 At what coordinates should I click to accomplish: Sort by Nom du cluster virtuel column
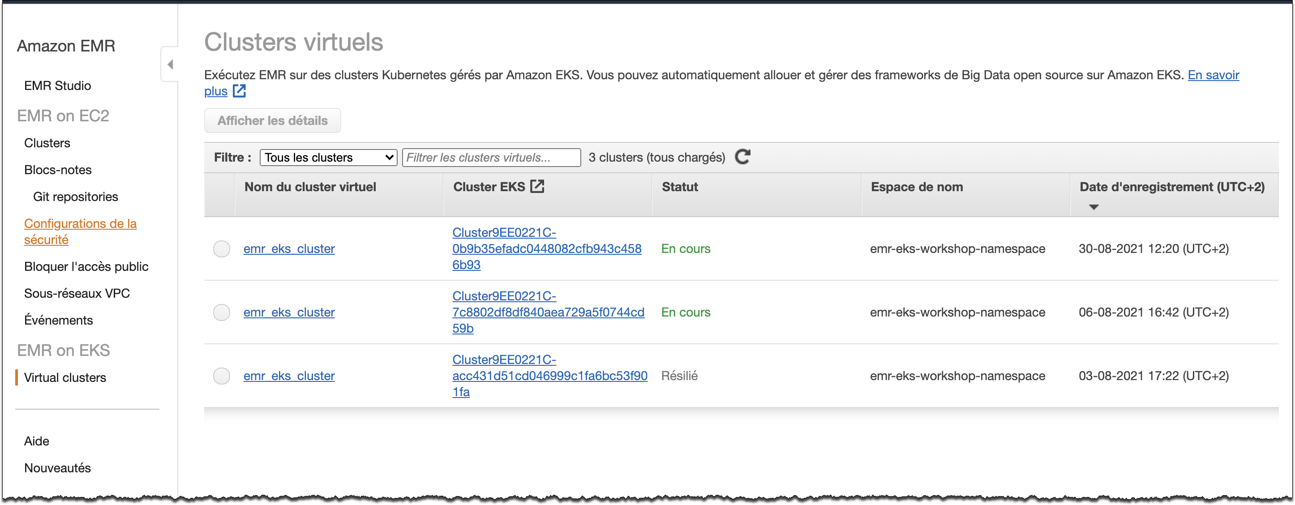[x=310, y=187]
